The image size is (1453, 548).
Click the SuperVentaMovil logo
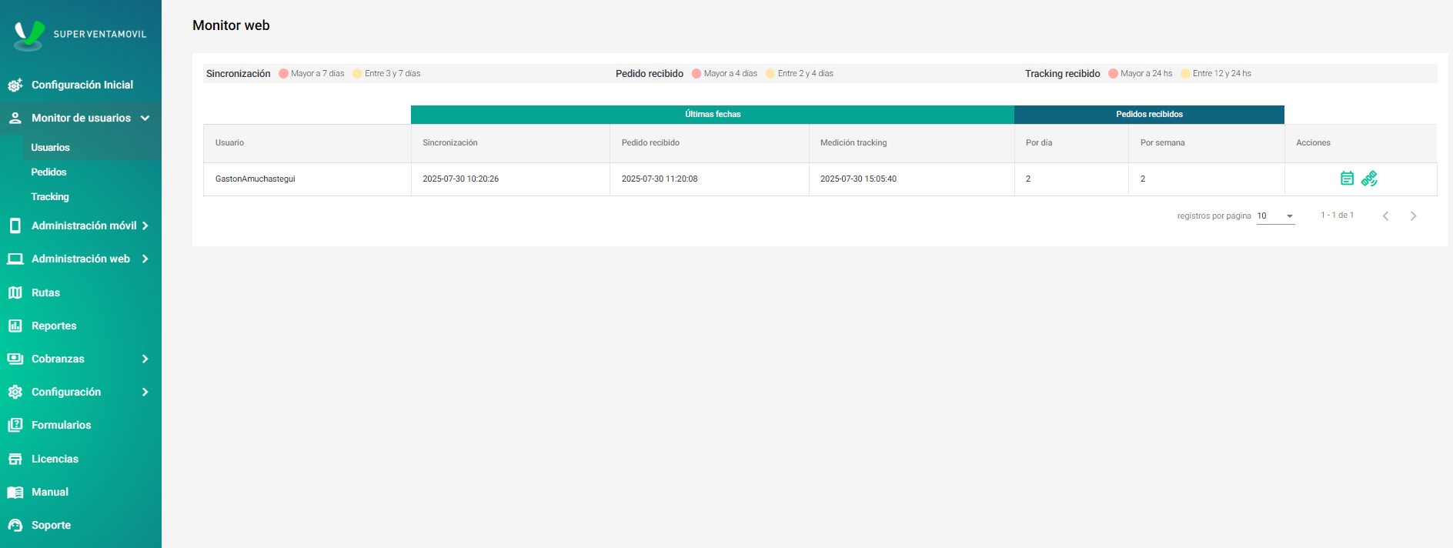(x=80, y=35)
